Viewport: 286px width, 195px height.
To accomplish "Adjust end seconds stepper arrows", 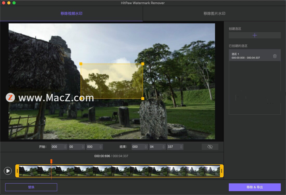I will (164, 147).
